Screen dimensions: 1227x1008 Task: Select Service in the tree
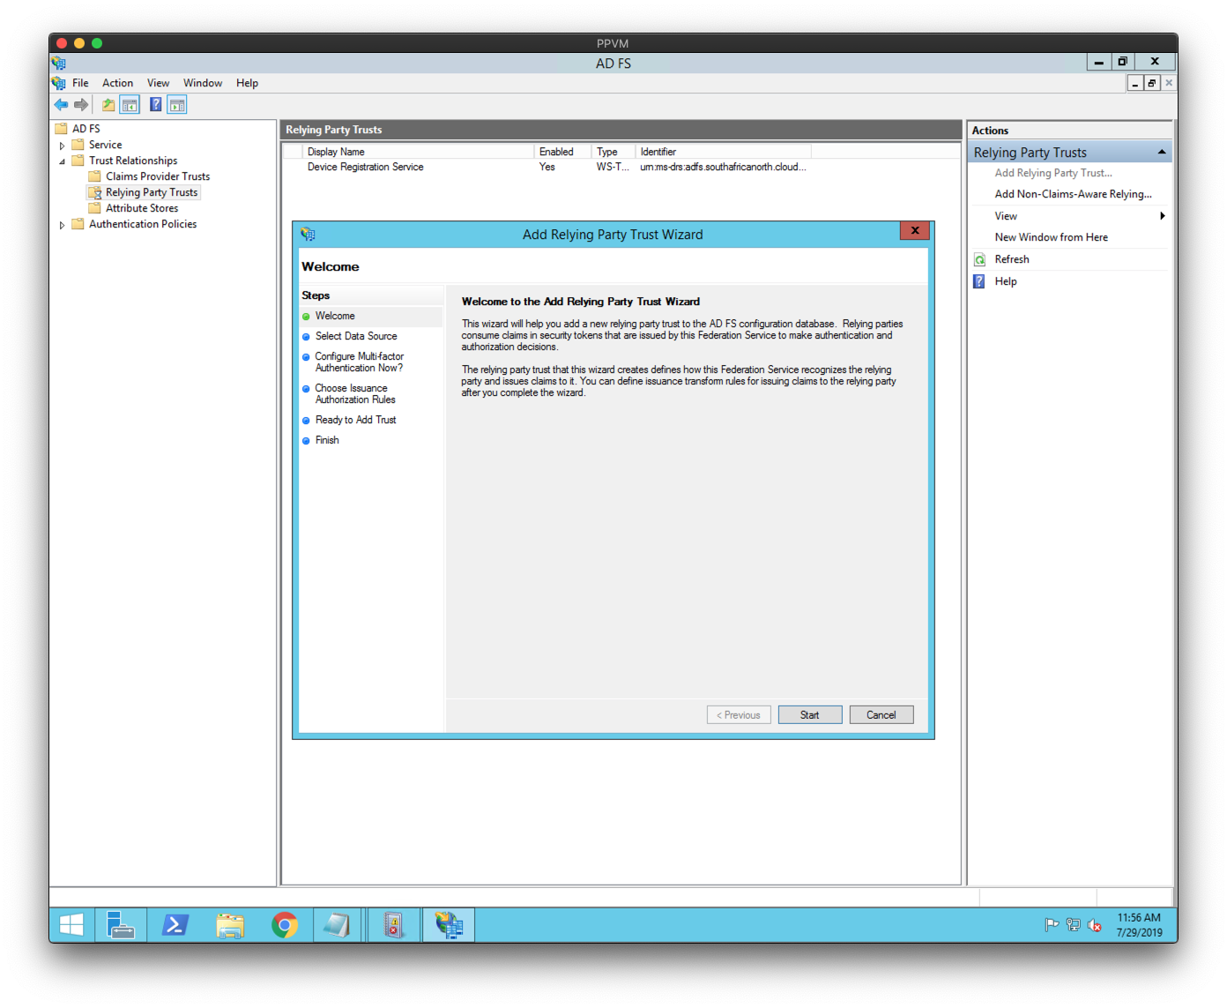tap(105, 145)
